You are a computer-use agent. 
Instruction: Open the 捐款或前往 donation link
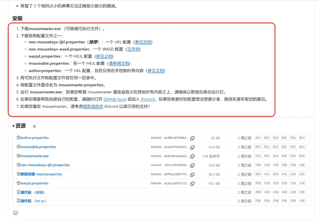click(93, 106)
